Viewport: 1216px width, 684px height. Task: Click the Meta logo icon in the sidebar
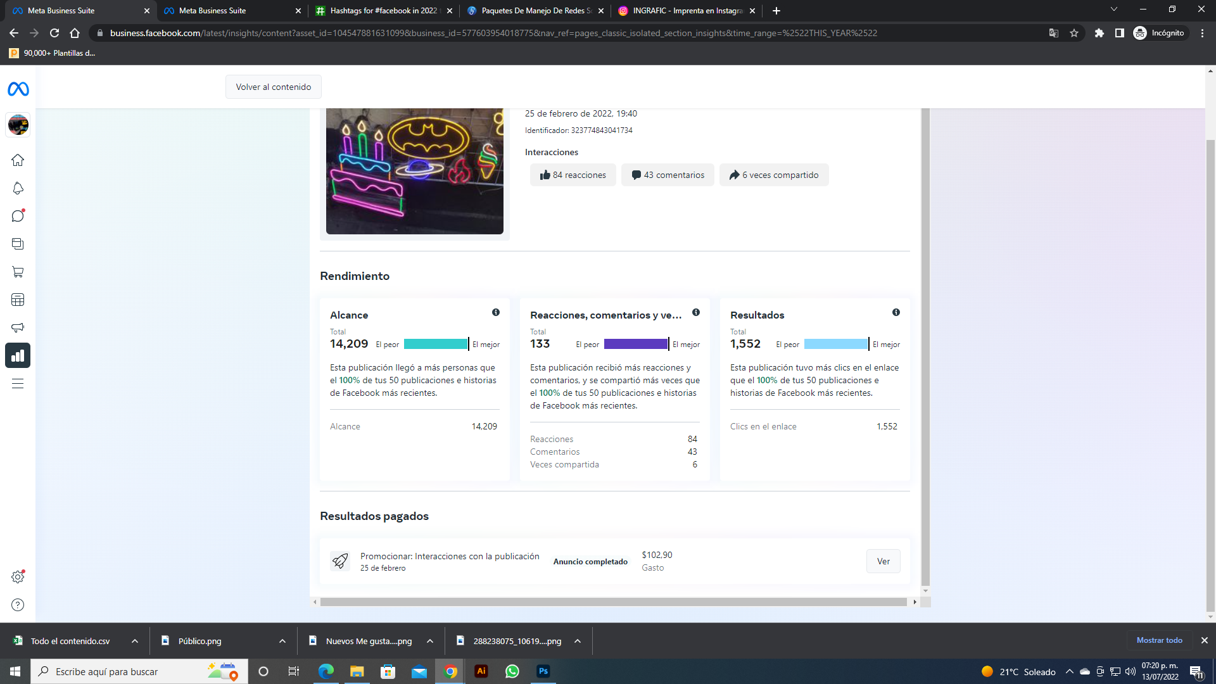click(x=18, y=89)
